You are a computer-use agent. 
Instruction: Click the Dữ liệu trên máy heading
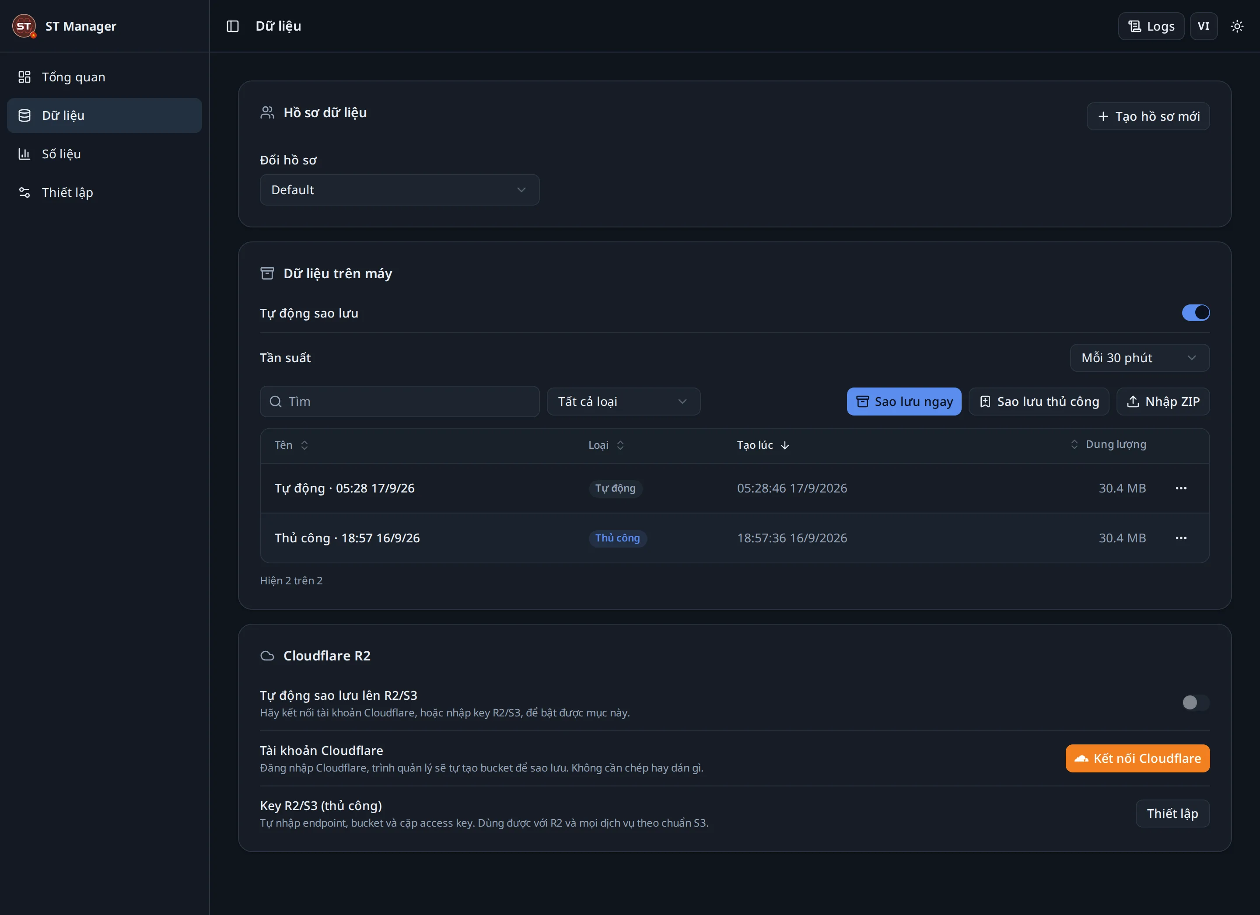pos(338,273)
